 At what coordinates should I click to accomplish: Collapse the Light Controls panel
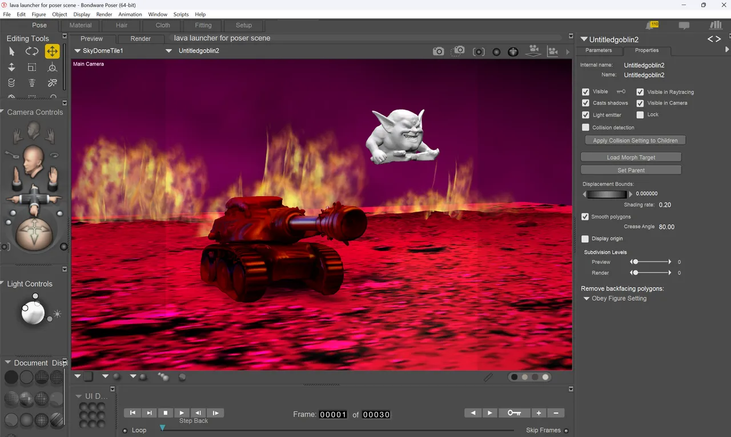(x=2, y=284)
